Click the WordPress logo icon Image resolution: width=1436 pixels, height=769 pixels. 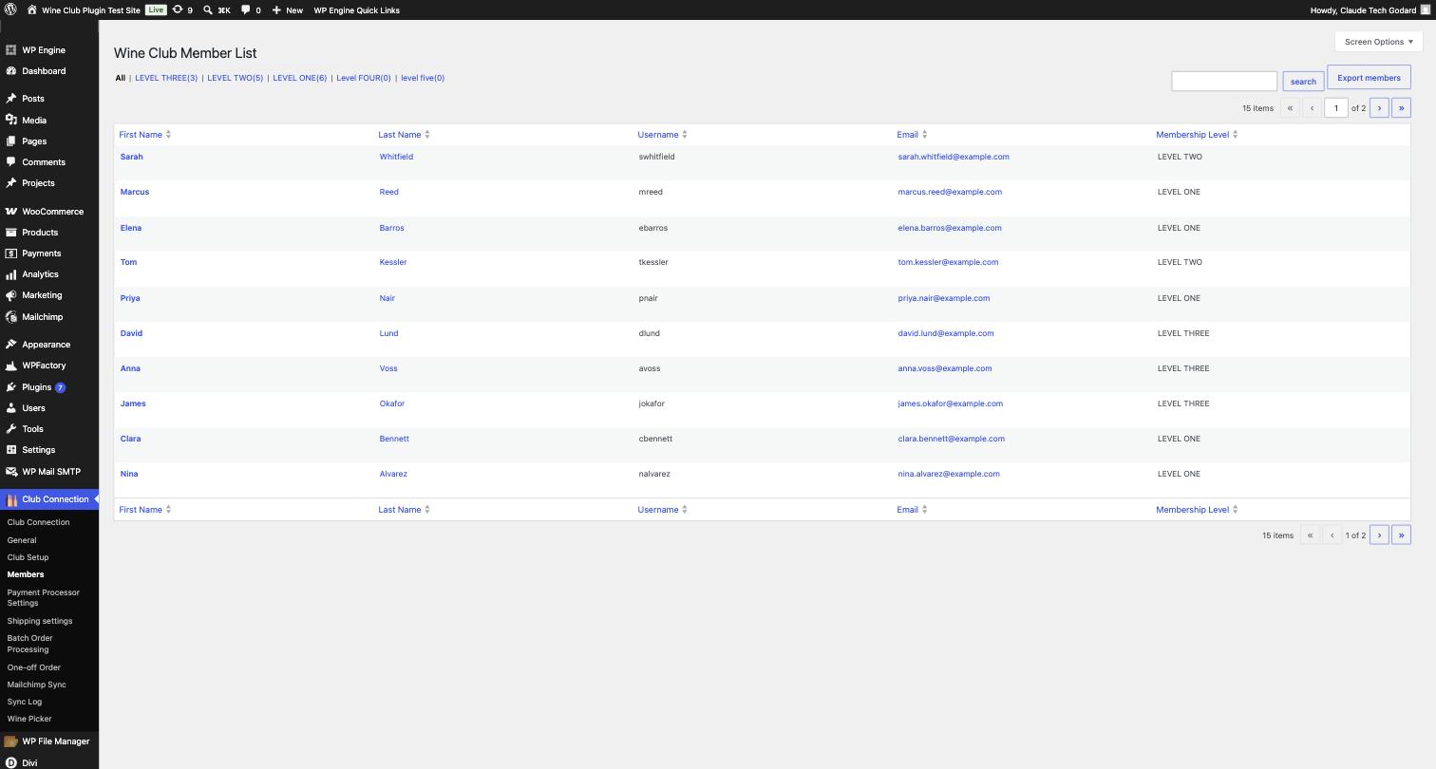point(10,9)
